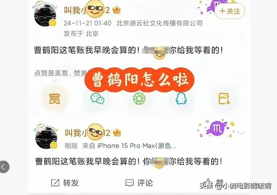Tap the crown membership badge in top post
Screen dimensions: 277x195
[117, 10]
